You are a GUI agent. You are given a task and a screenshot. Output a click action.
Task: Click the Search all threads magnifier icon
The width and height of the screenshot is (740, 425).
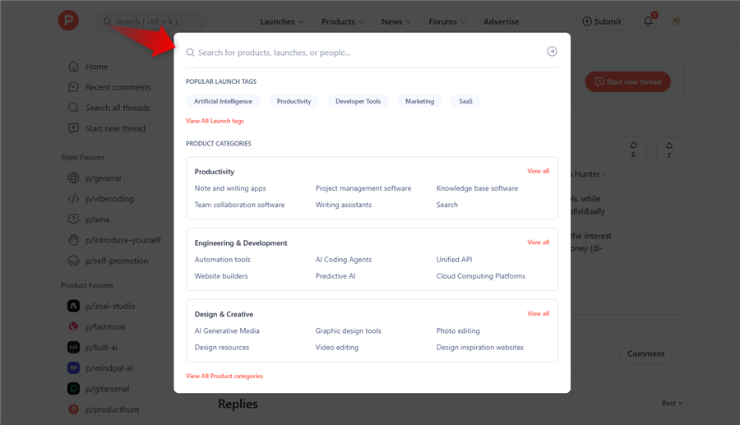(73, 108)
